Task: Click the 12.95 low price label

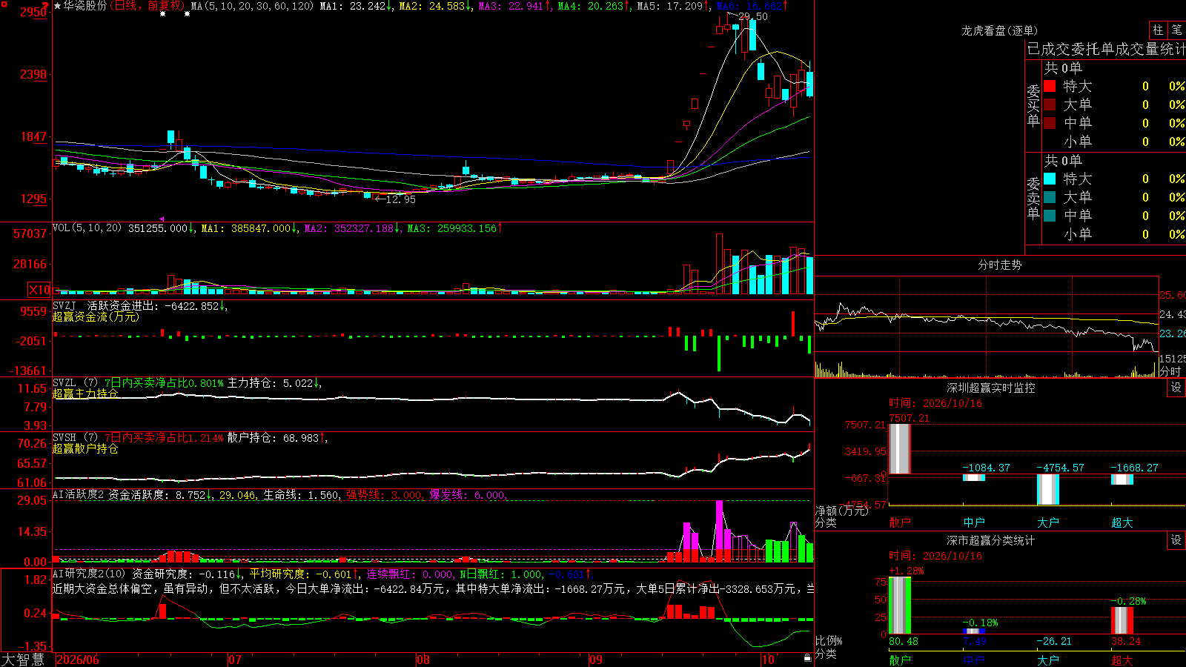Action: click(x=401, y=199)
